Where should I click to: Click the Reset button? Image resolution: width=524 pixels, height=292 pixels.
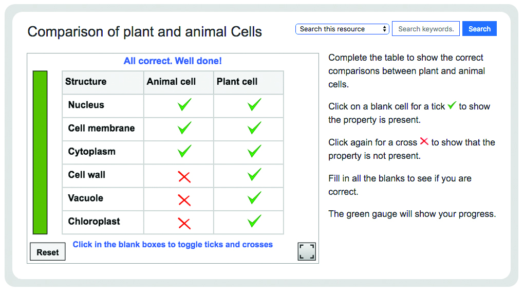coord(47,252)
